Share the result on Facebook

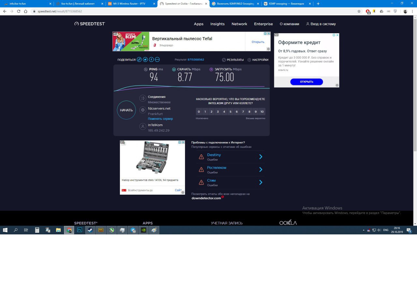[x=151, y=60]
